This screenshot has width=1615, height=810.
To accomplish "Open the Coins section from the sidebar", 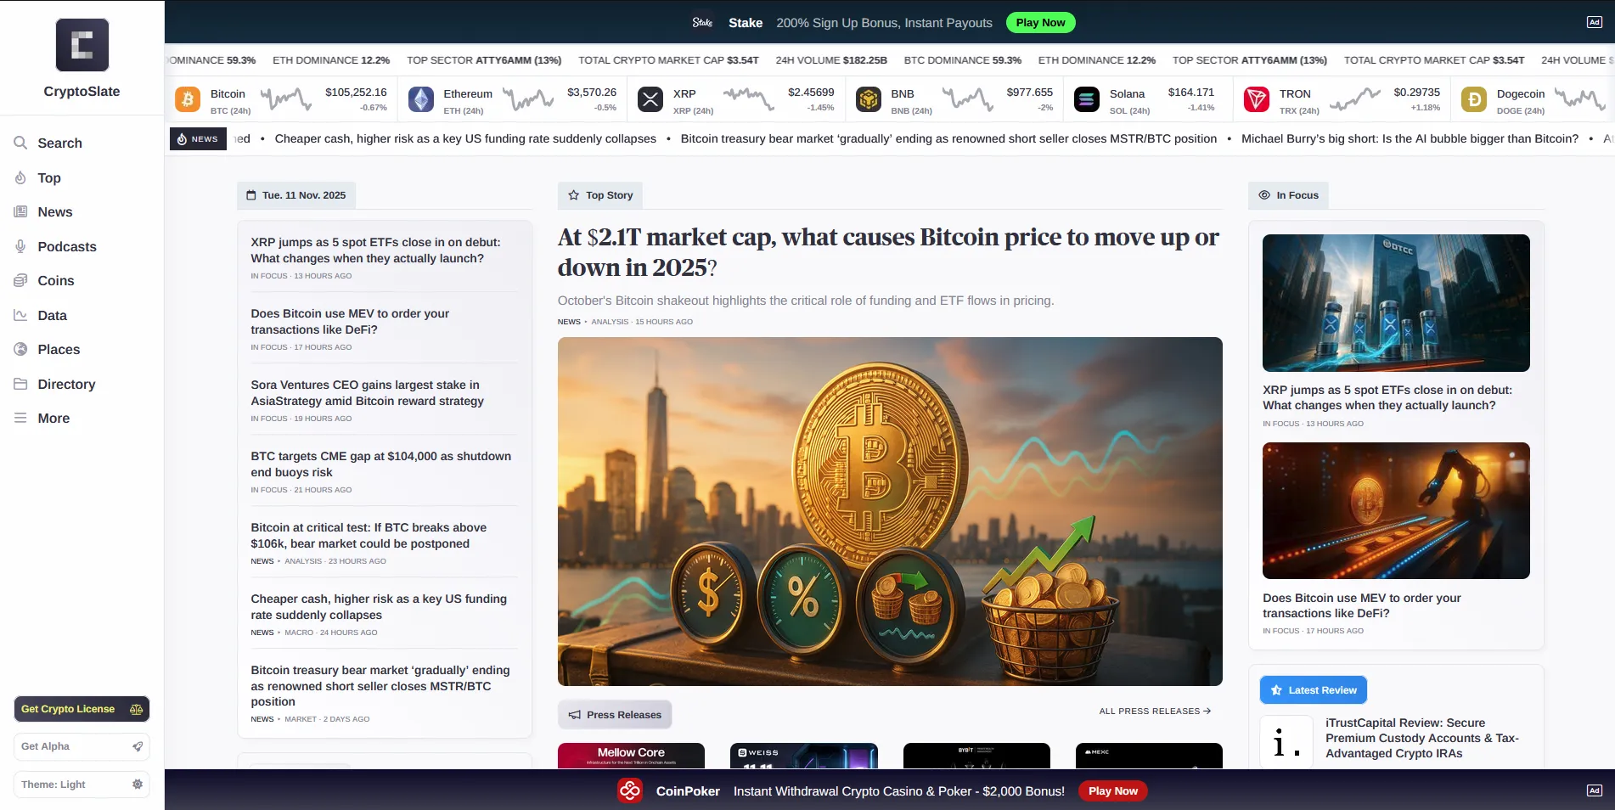I will [56, 280].
